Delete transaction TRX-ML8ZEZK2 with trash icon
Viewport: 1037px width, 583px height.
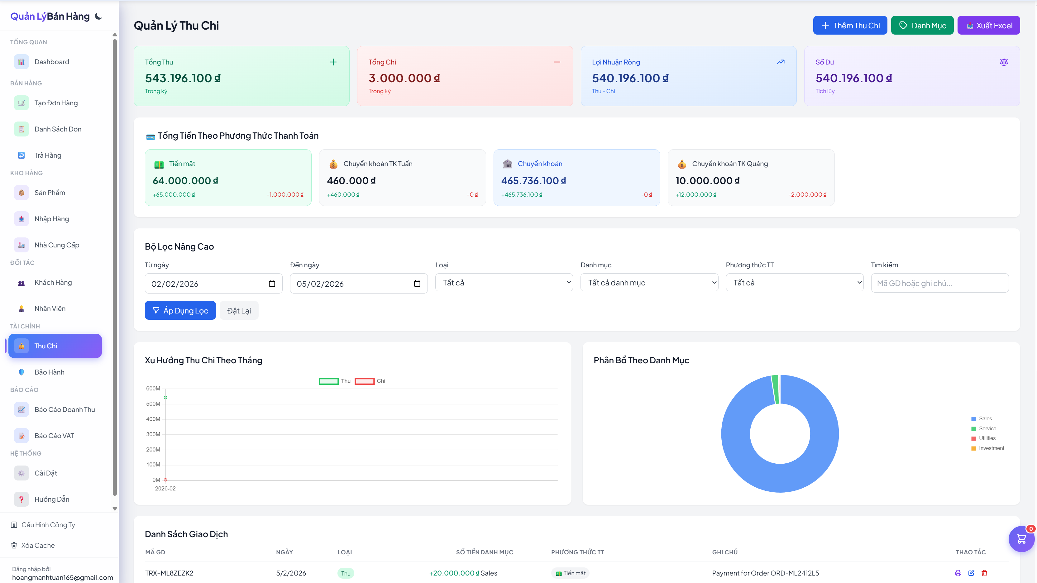click(x=984, y=573)
